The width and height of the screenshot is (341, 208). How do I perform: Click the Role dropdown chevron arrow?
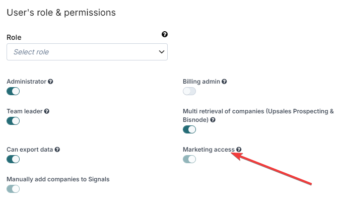point(161,52)
